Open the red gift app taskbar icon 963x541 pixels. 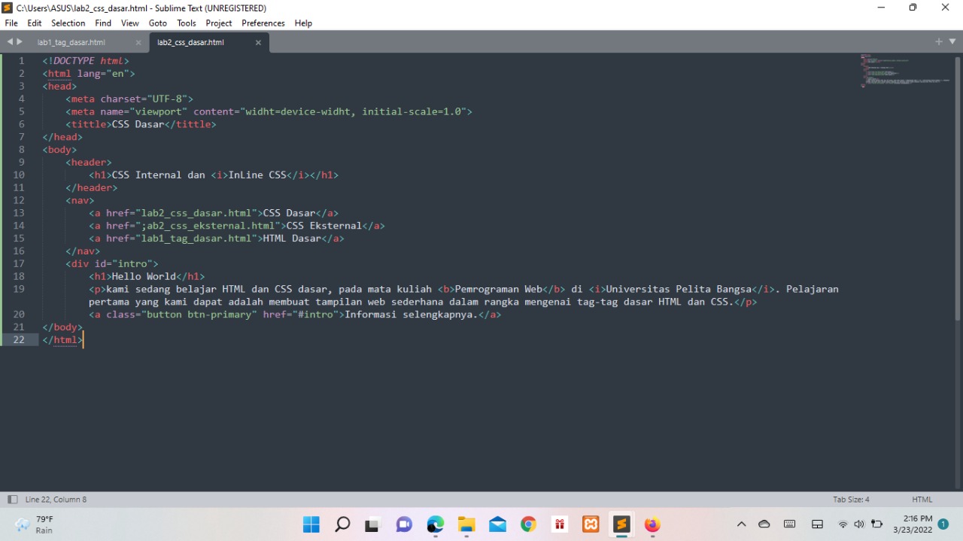[x=560, y=524]
